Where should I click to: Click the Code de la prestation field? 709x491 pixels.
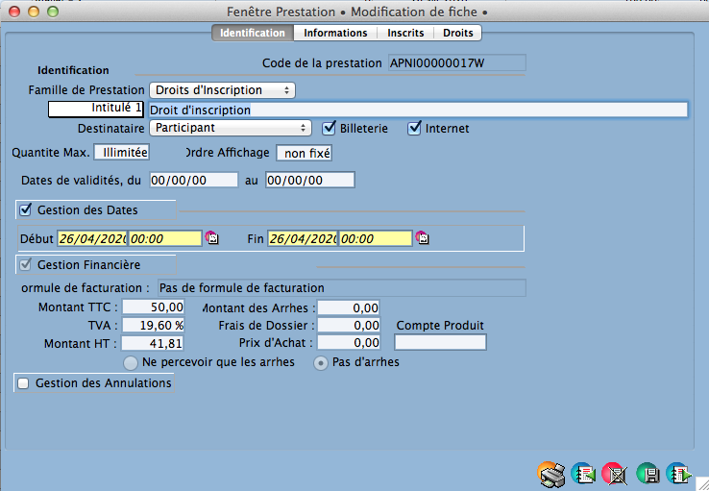(457, 62)
